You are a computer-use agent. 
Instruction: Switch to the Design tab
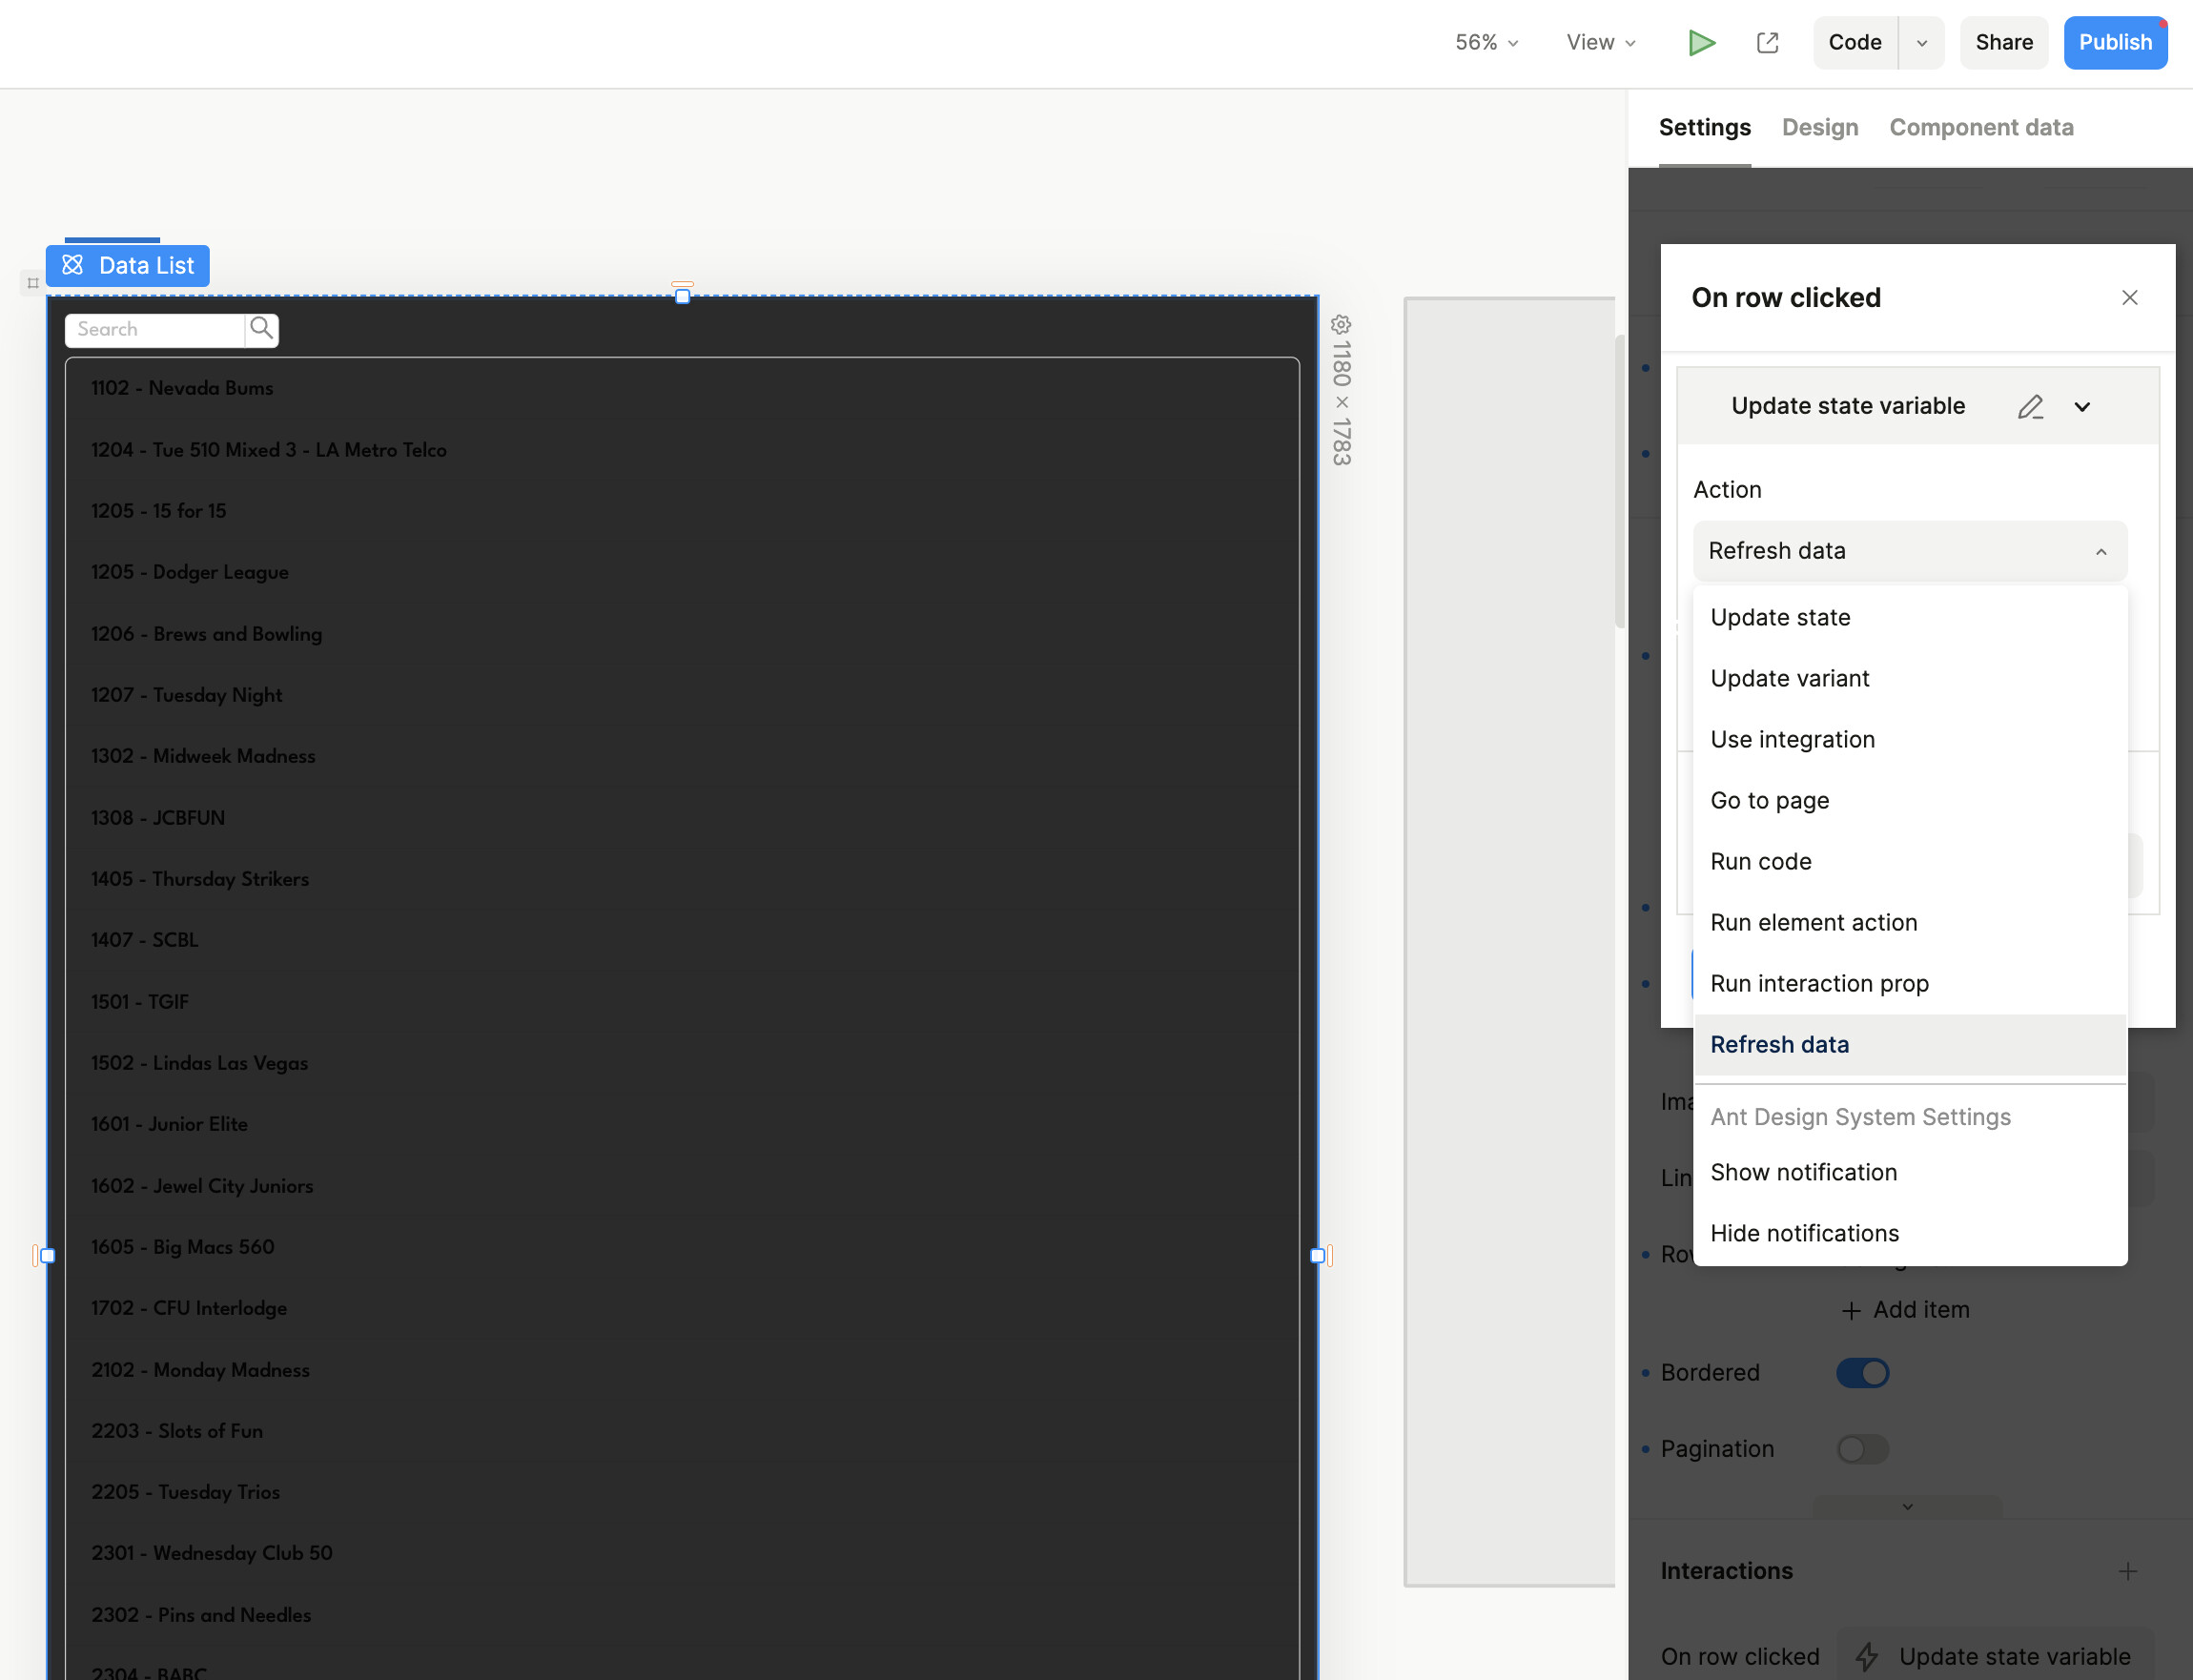click(x=1819, y=128)
